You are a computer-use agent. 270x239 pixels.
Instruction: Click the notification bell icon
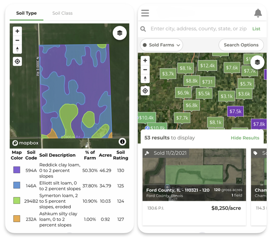pyautogui.click(x=258, y=13)
